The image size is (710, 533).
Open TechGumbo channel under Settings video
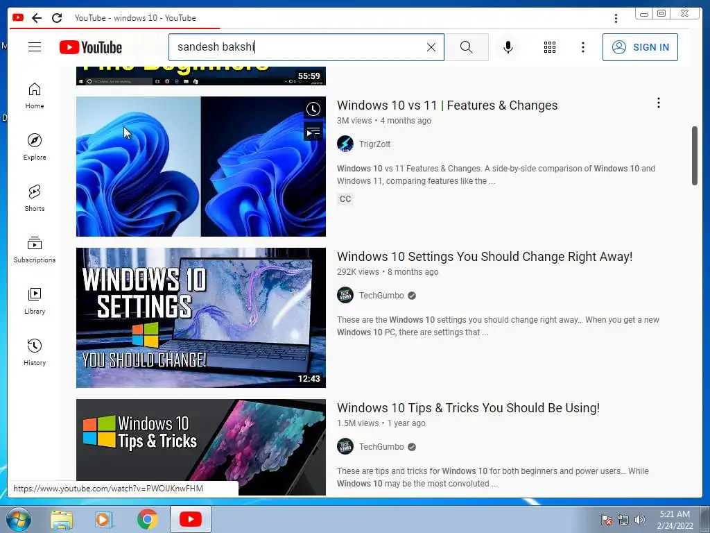381,296
